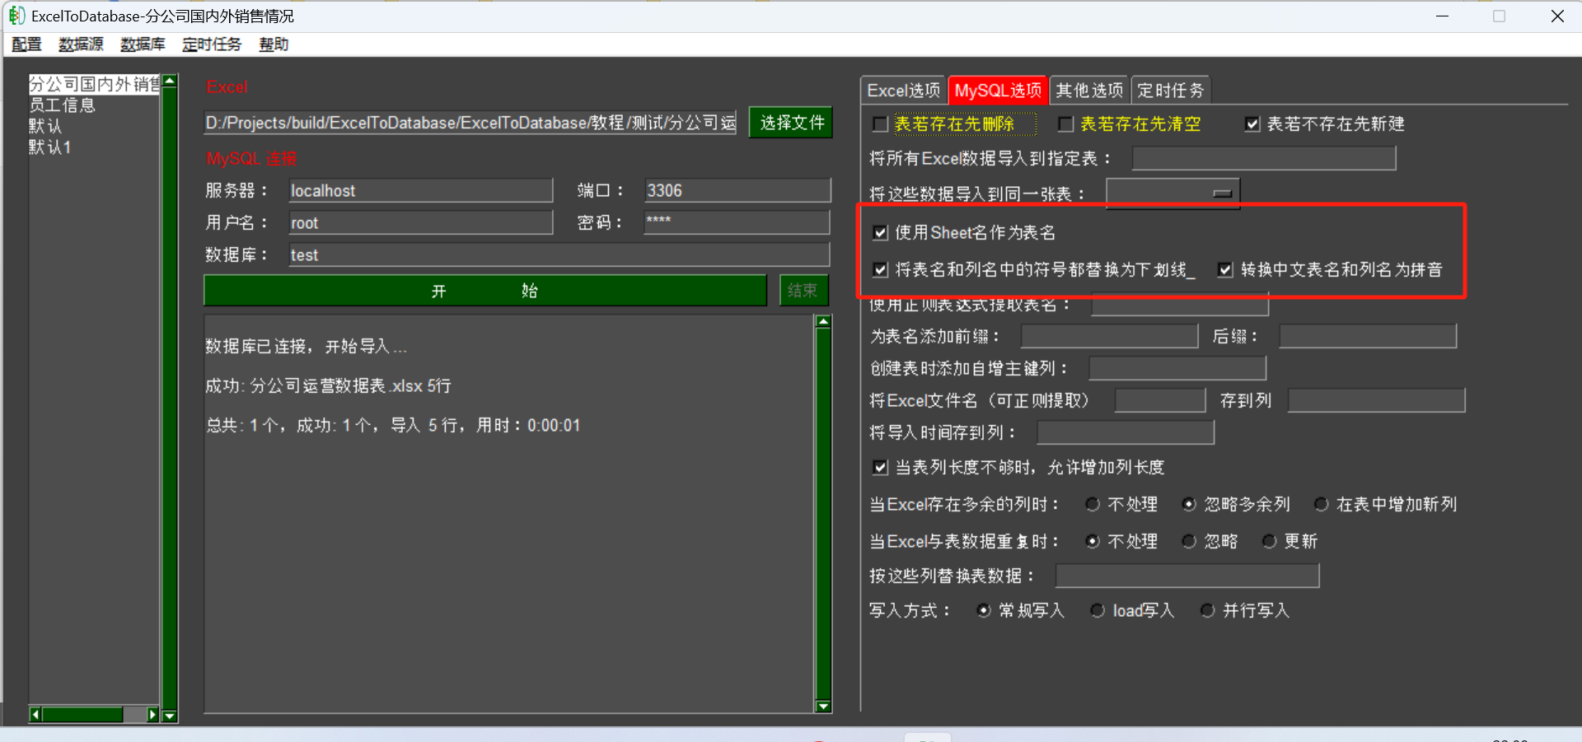Uncheck 表若不存在先新建 checkbox
This screenshot has height=742, width=1582.
coord(1252,124)
